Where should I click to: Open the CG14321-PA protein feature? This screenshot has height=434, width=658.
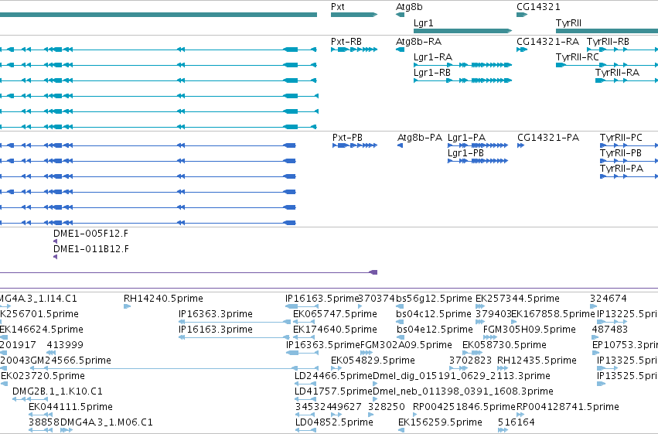(x=521, y=145)
